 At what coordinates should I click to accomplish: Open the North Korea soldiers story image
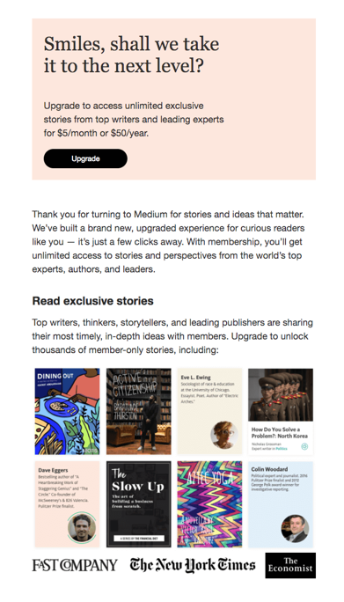[281, 395]
